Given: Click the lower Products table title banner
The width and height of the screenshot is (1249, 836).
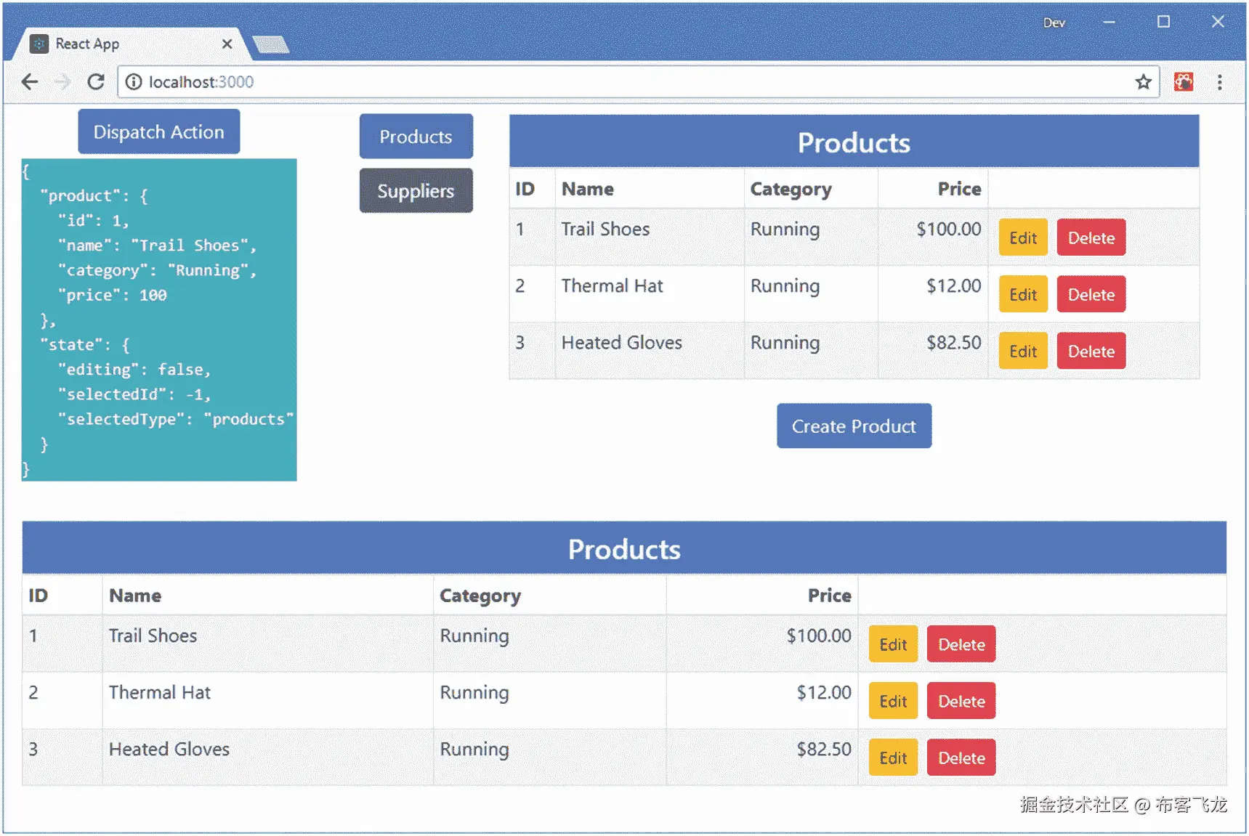Looking at the screenshot, I should click(624, 548).
